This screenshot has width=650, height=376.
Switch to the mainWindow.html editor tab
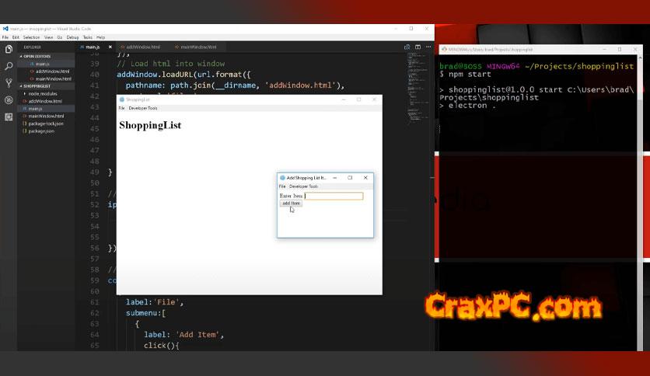tap(198, 47)
